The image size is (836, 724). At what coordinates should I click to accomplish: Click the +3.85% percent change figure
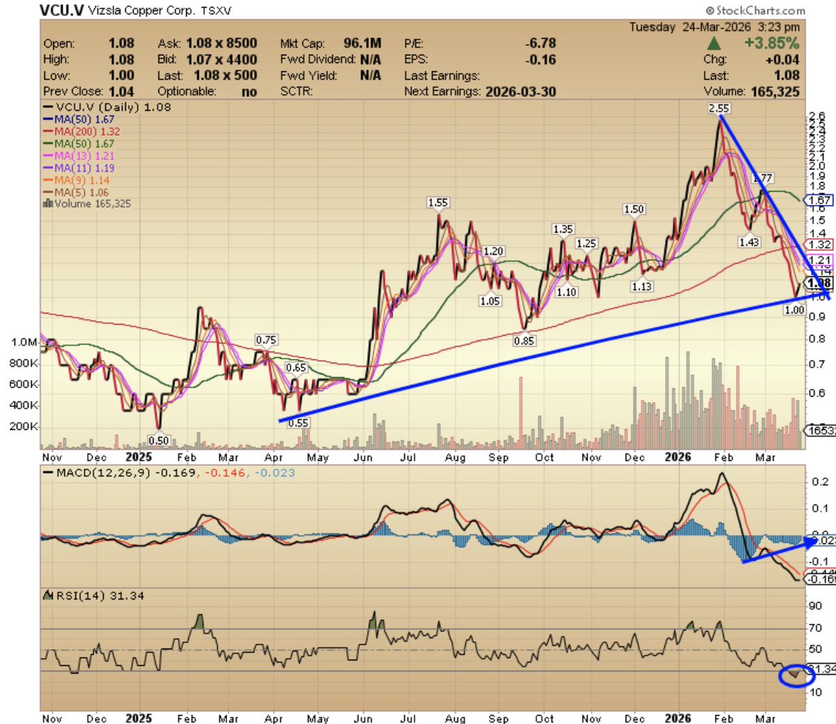coord(771,43)
